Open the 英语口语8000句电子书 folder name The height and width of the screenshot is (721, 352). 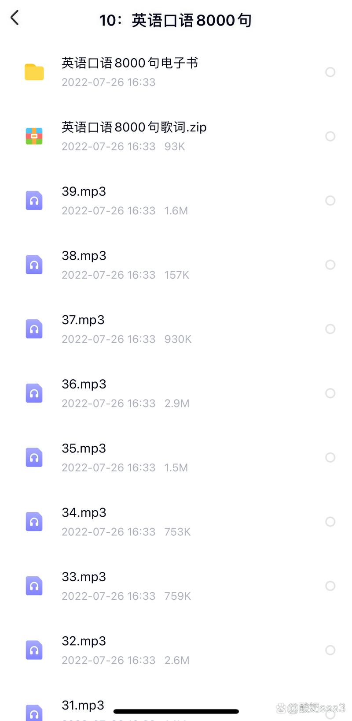pos(130,63)
